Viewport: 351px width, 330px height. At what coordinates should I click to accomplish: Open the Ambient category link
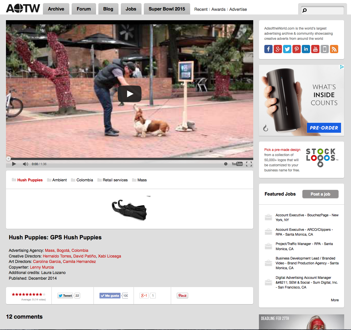coord(59,180)
